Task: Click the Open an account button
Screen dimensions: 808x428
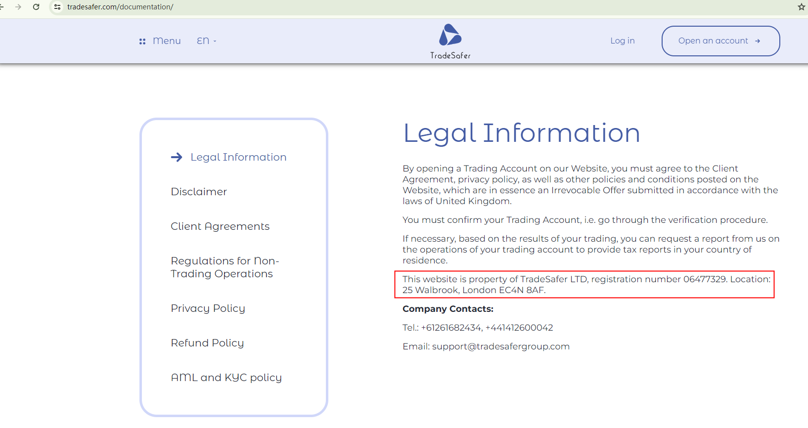Action: pyautogui.click(x=721, y=41)
